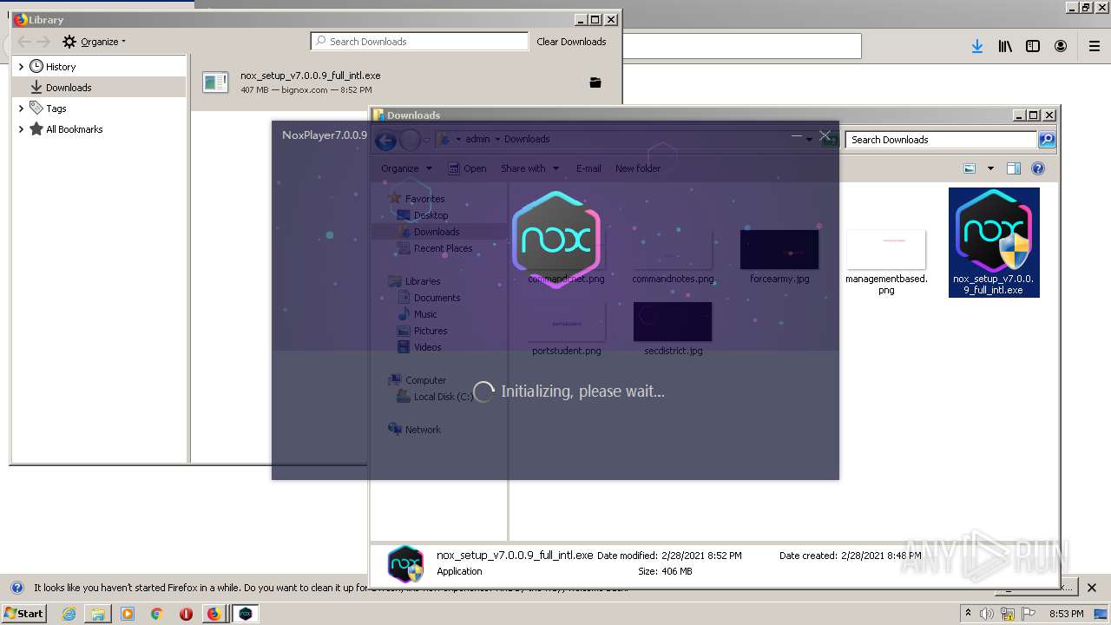Expand the Tags tree item
1111x625 pixels.
click(x=21, y=109)
